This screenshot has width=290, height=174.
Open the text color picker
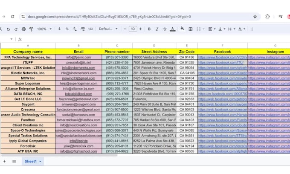coord(173,29)
